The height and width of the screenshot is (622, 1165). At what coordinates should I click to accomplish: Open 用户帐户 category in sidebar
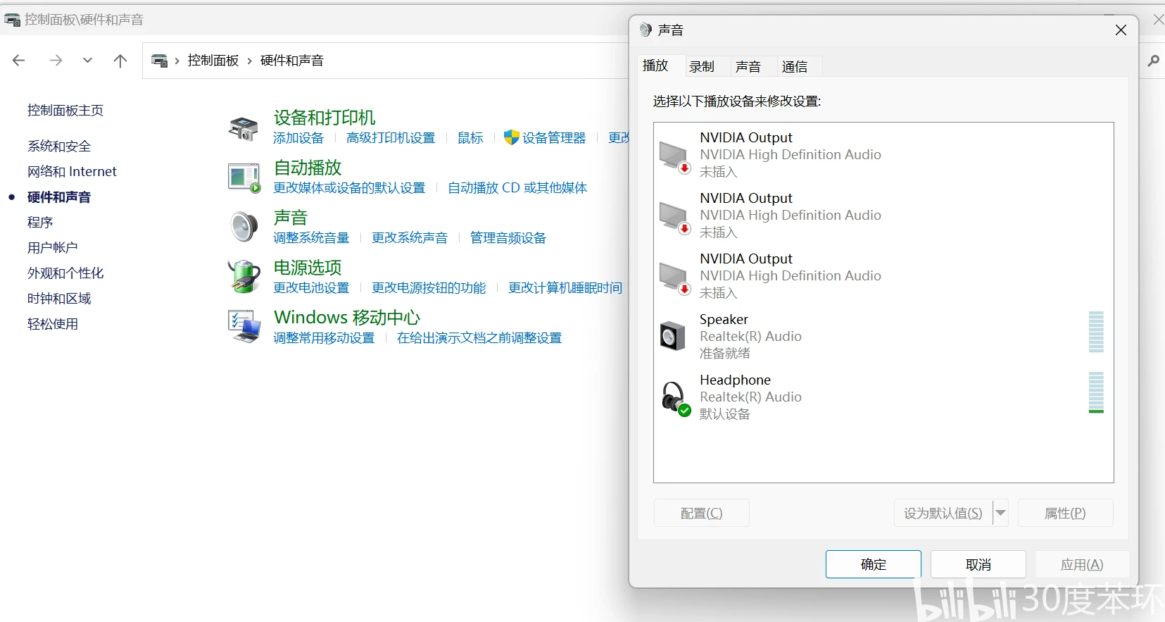53,248
